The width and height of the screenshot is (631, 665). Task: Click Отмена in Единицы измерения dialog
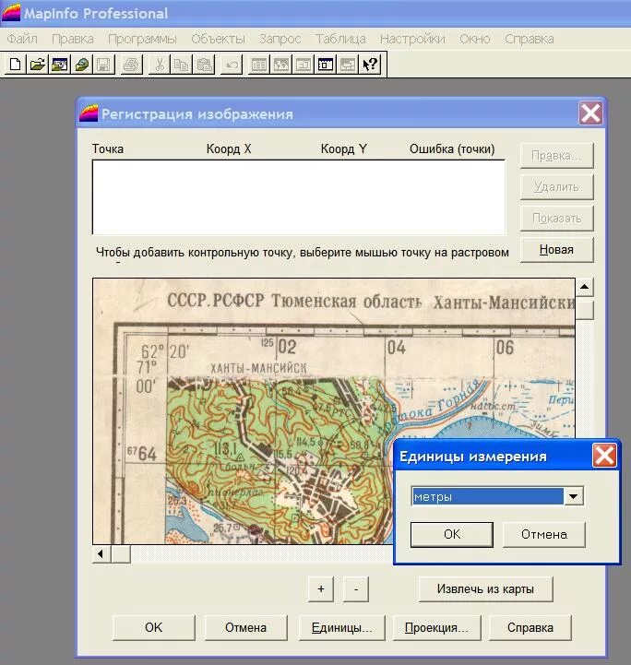pyautogui.click(x=544, y=534)
